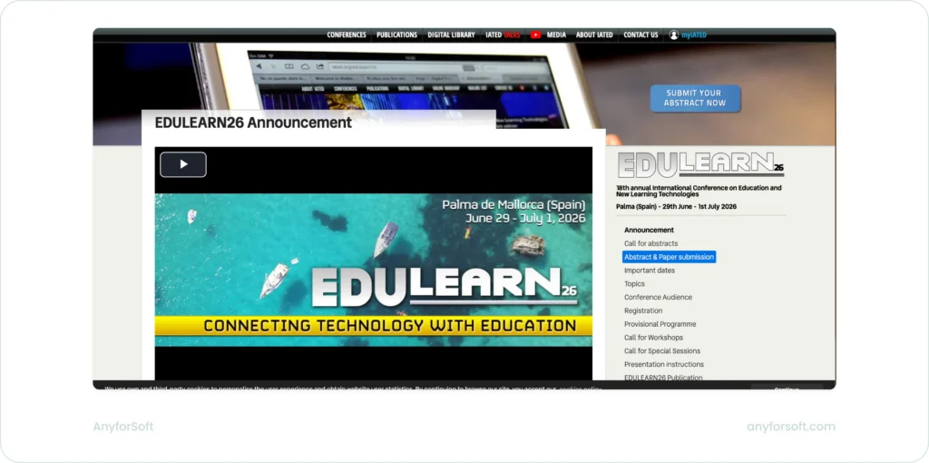
Task: Open the myIATED user account icon
Action: 674,35
